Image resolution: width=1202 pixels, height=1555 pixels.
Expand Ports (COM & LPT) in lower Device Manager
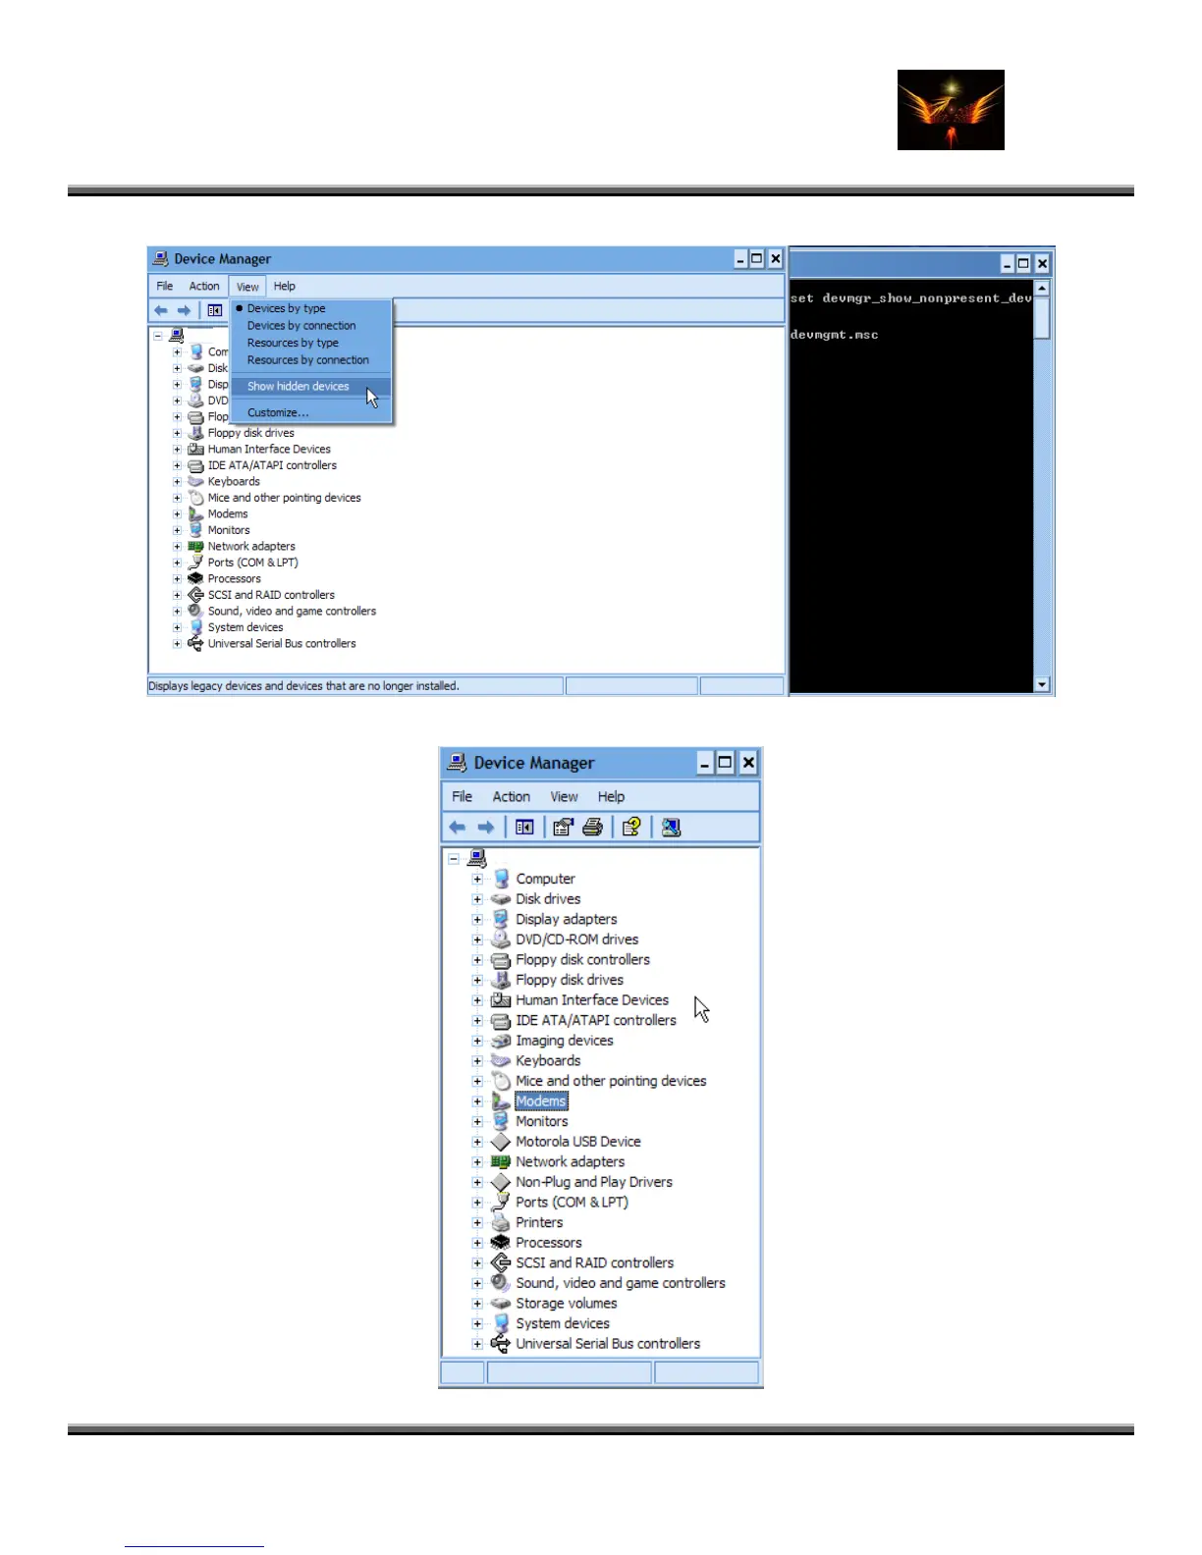pos(477,1203)
